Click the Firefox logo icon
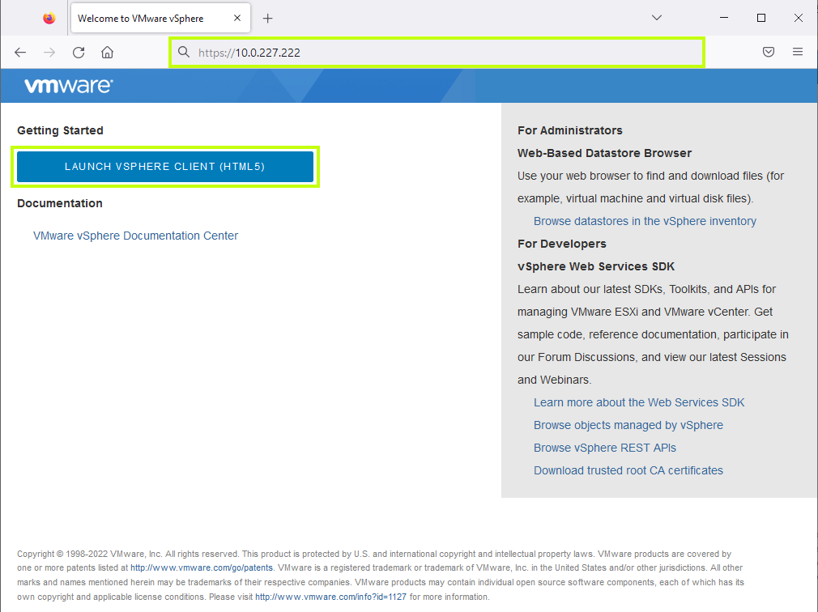818x612 pixels. coord(49,19)
